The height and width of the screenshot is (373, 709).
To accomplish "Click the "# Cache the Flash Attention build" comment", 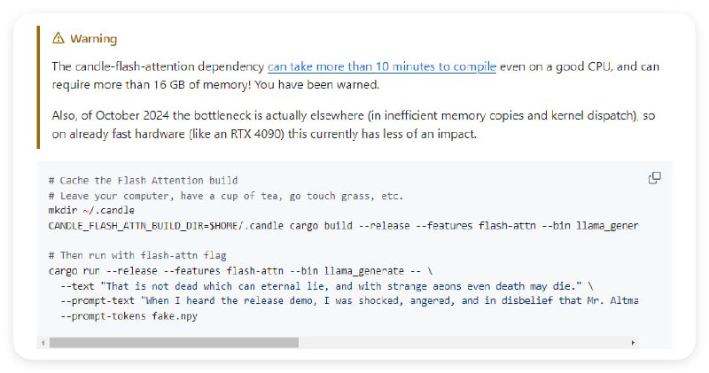I will pos(143,181).
